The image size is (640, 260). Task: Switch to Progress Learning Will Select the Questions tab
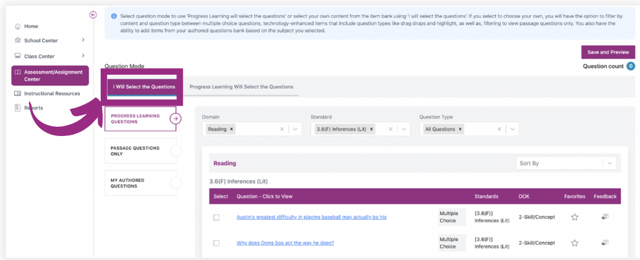[241, 87]
